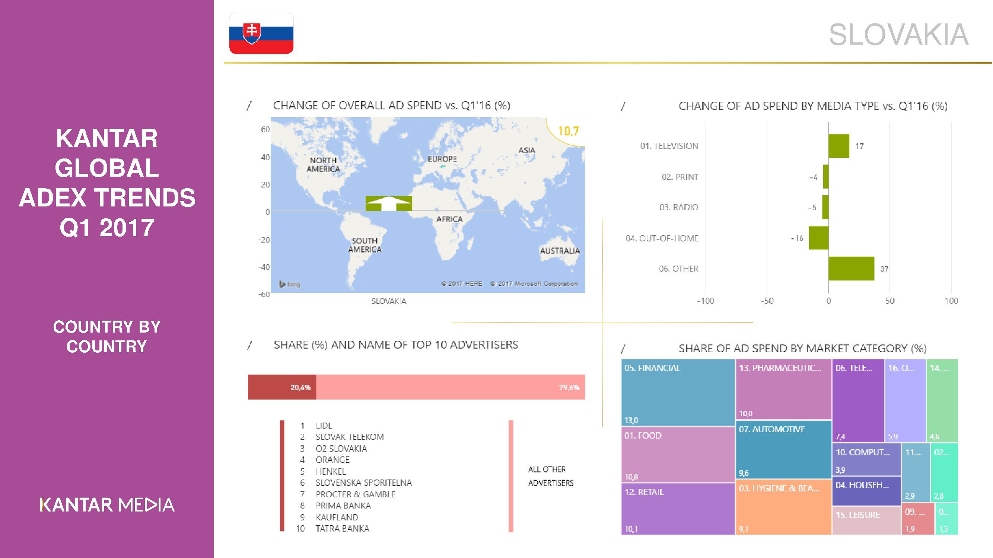Click the green upward arrow bar on map
This screenshot has width=993, height=558.
389,203
